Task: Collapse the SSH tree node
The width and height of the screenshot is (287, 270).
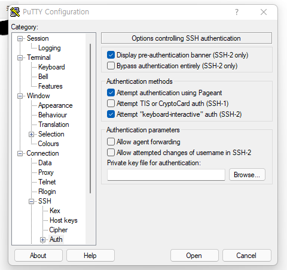Action: click(x=31, y=201)
